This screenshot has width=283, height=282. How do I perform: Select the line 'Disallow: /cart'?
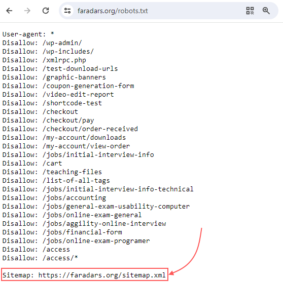point(32,164)
